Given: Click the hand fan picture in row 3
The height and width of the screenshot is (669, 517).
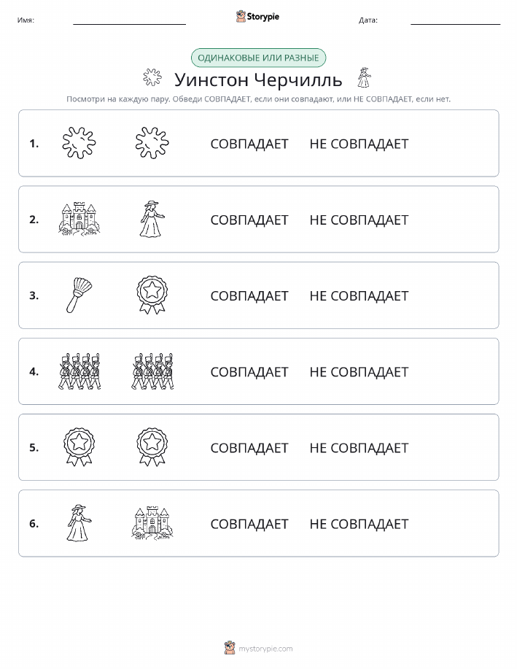Looking at the screenshot, I should click(79, 295).
